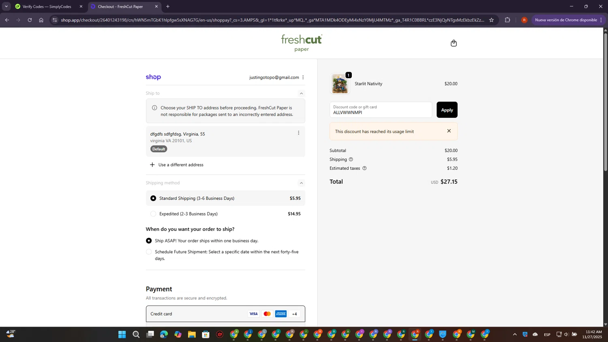Dismiss the discount usage limit message
Image resolution: width=608 pixels, height=342 pixels.
tap(449, 131)
